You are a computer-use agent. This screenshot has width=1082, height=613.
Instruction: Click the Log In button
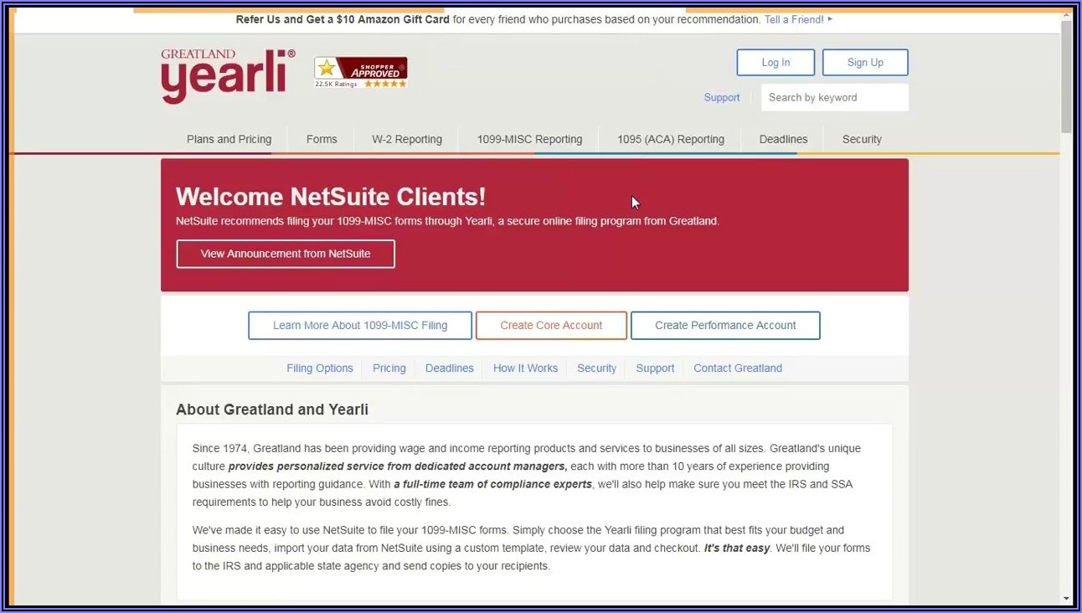pos(775,62)
